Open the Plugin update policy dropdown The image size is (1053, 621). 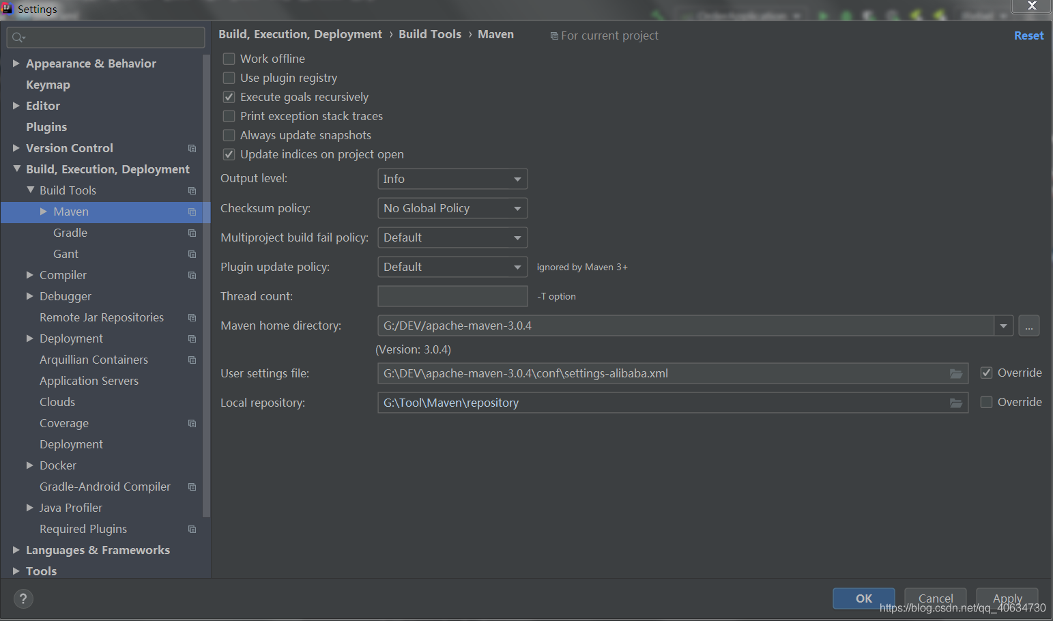[x=452, y=267]
